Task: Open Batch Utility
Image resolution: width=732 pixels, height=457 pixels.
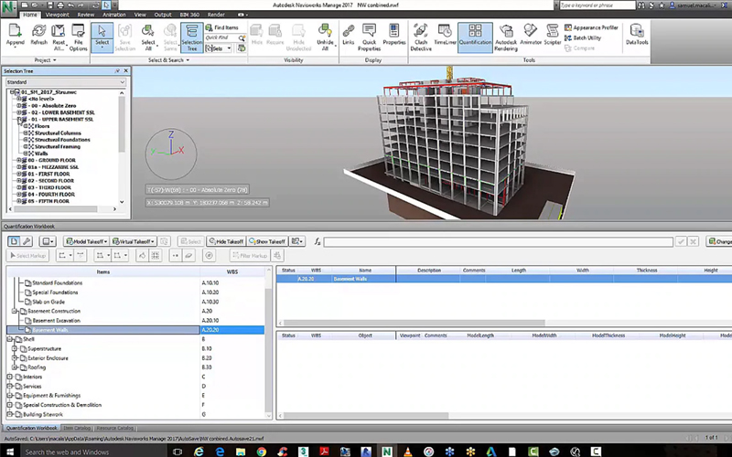Action: [x=583, y=37]
